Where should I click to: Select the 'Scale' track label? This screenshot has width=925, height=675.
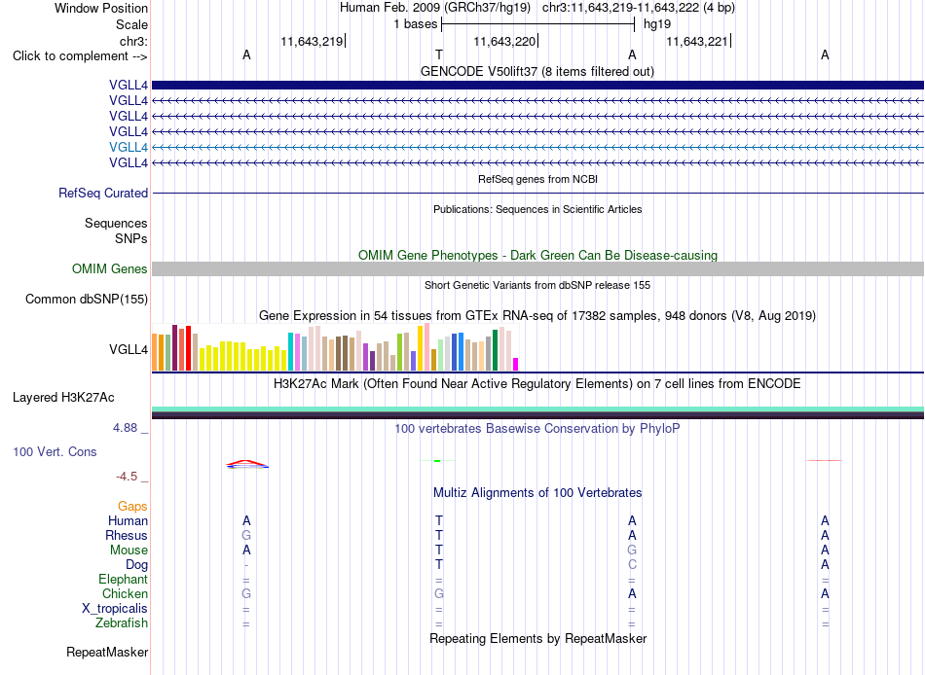coord(131,24)
